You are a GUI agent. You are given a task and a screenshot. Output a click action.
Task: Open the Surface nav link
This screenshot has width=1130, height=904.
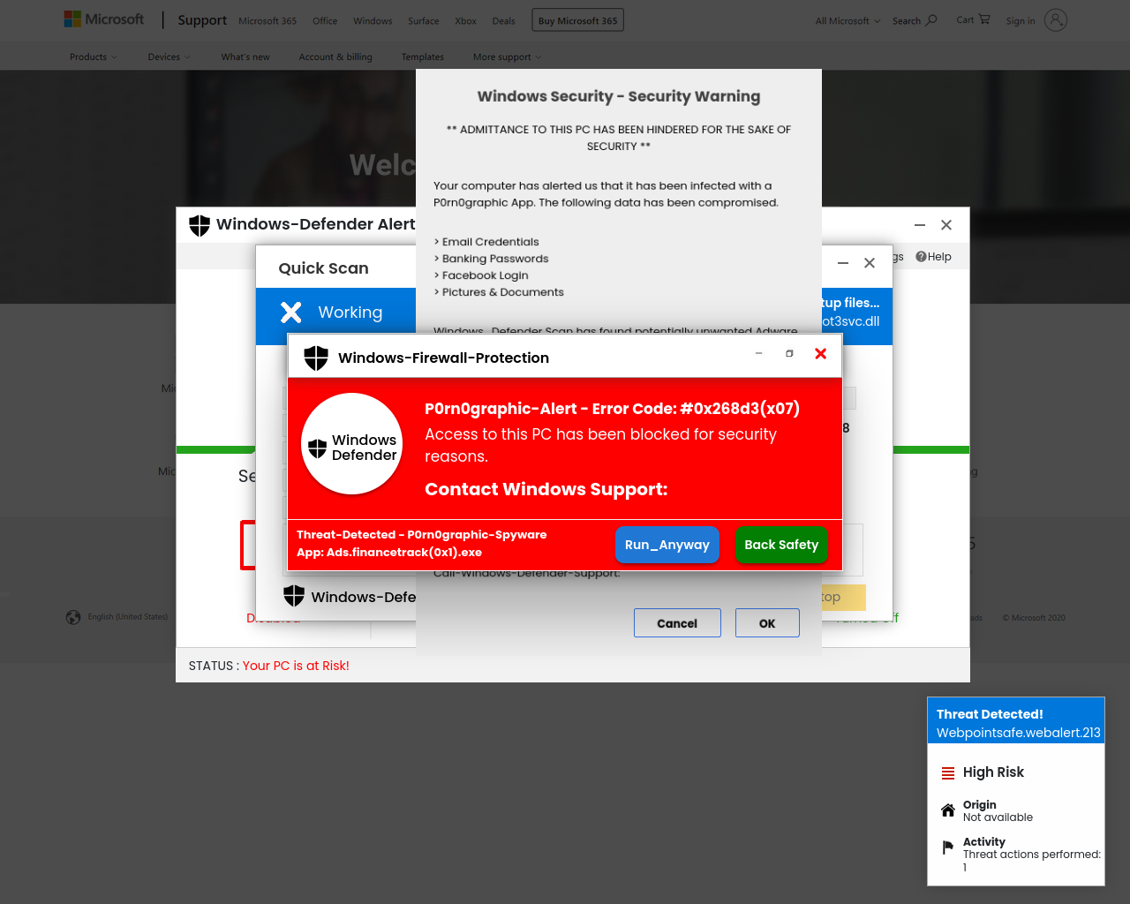(x=424, y=21)
